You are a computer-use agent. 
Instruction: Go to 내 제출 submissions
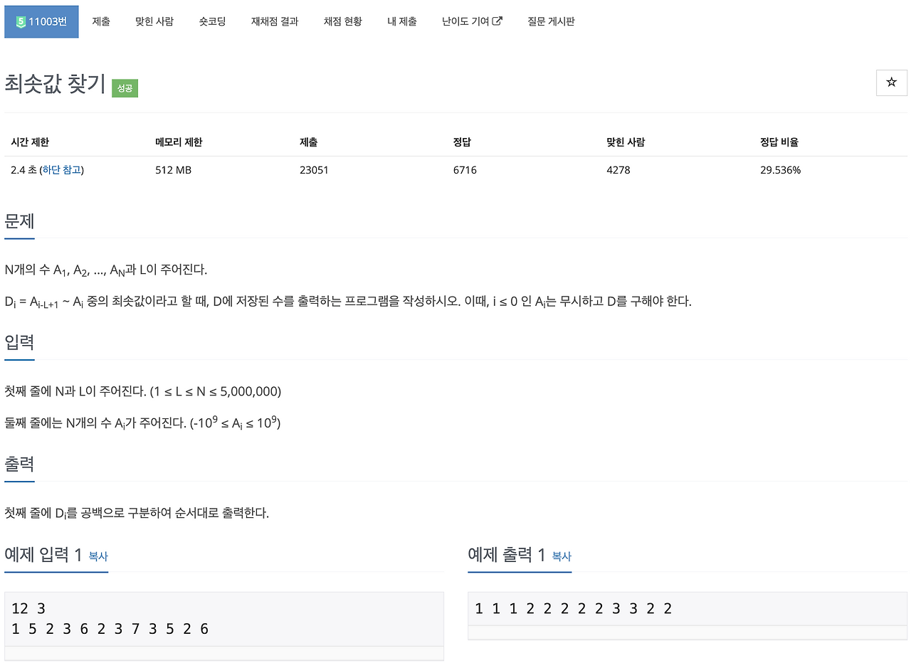point(401,21)
